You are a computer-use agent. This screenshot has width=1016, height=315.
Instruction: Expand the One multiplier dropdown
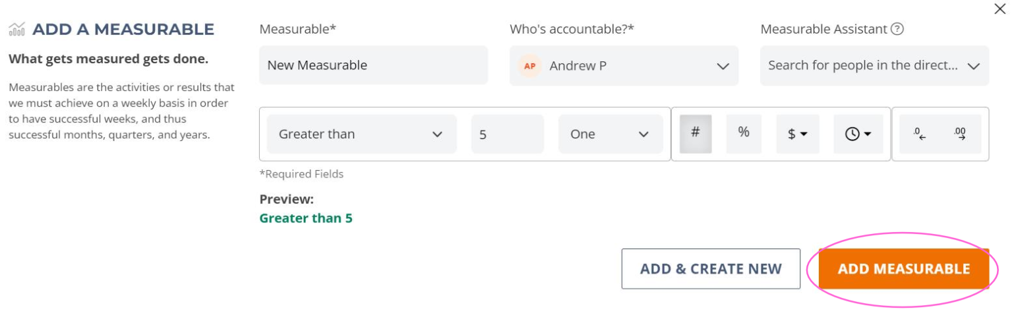(611, 134)
